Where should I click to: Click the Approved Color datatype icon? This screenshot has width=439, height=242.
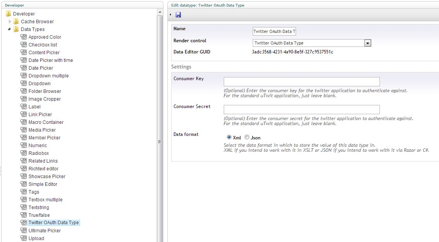pos(24,37)
